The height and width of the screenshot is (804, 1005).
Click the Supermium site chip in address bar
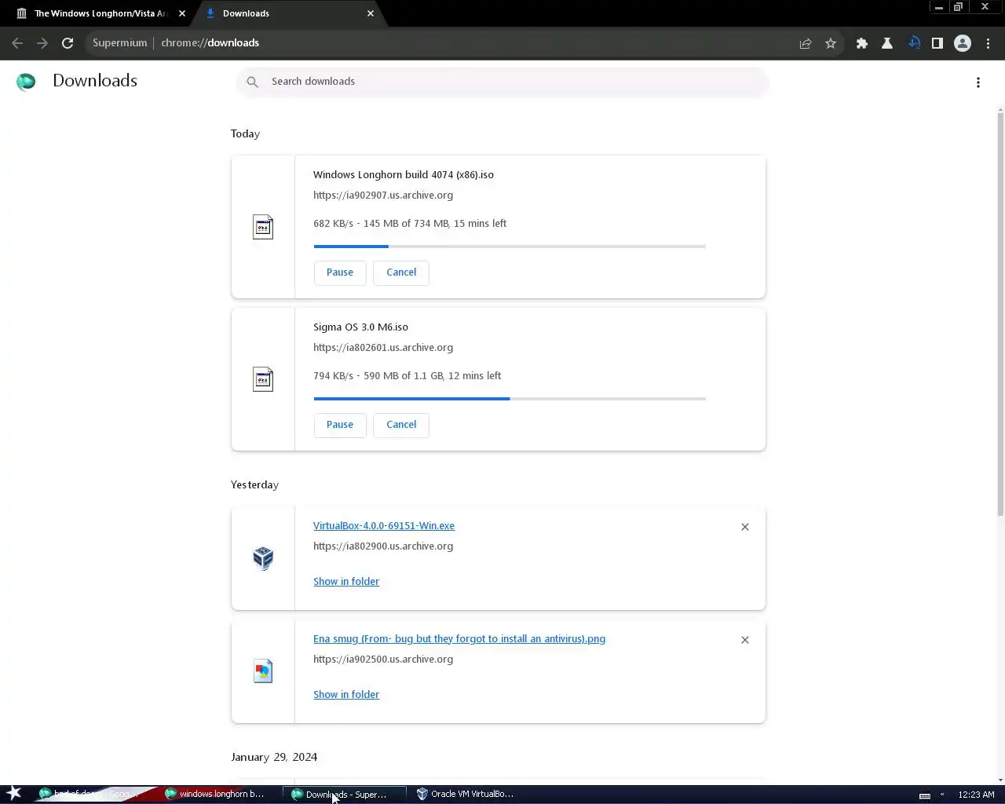click(119, 43)
